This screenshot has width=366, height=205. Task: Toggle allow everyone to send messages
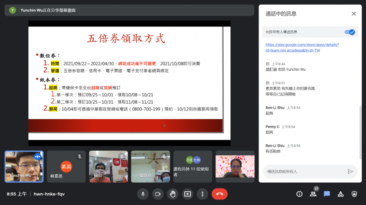tap(350, 32)
